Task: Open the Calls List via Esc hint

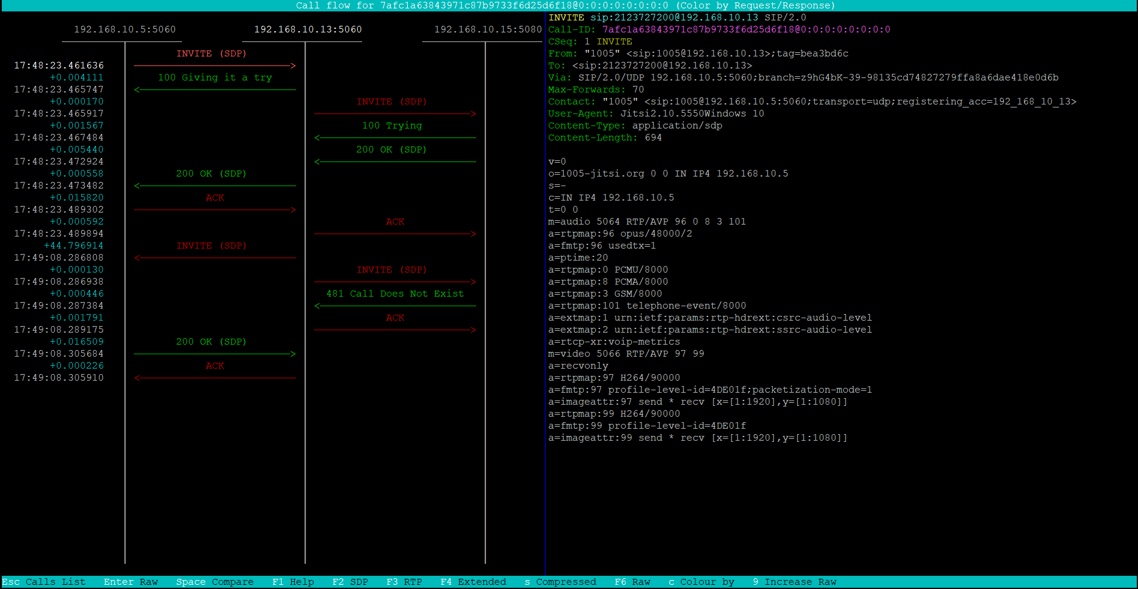Action: coord(43,581)
